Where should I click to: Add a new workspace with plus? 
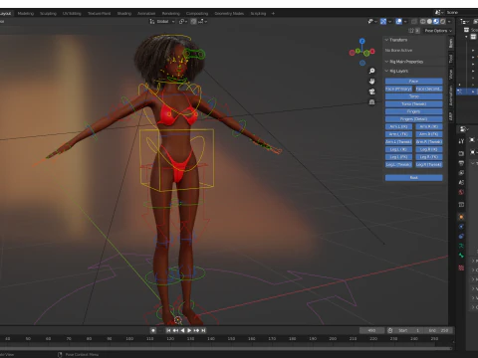(x=273, y=14)
